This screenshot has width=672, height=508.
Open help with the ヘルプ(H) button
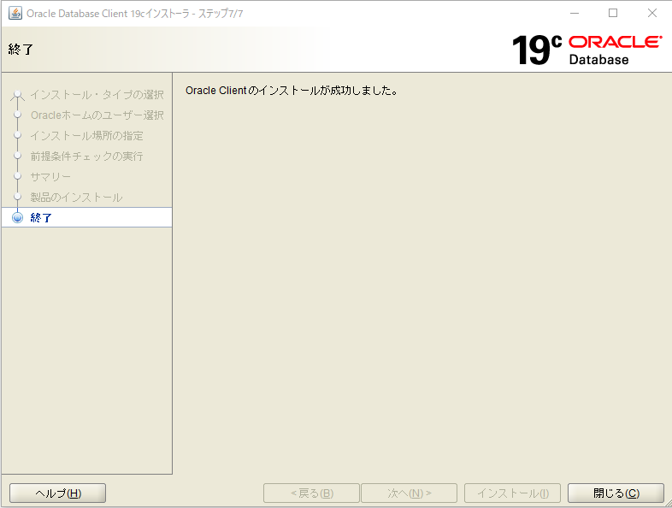click(x=57, y=493)
